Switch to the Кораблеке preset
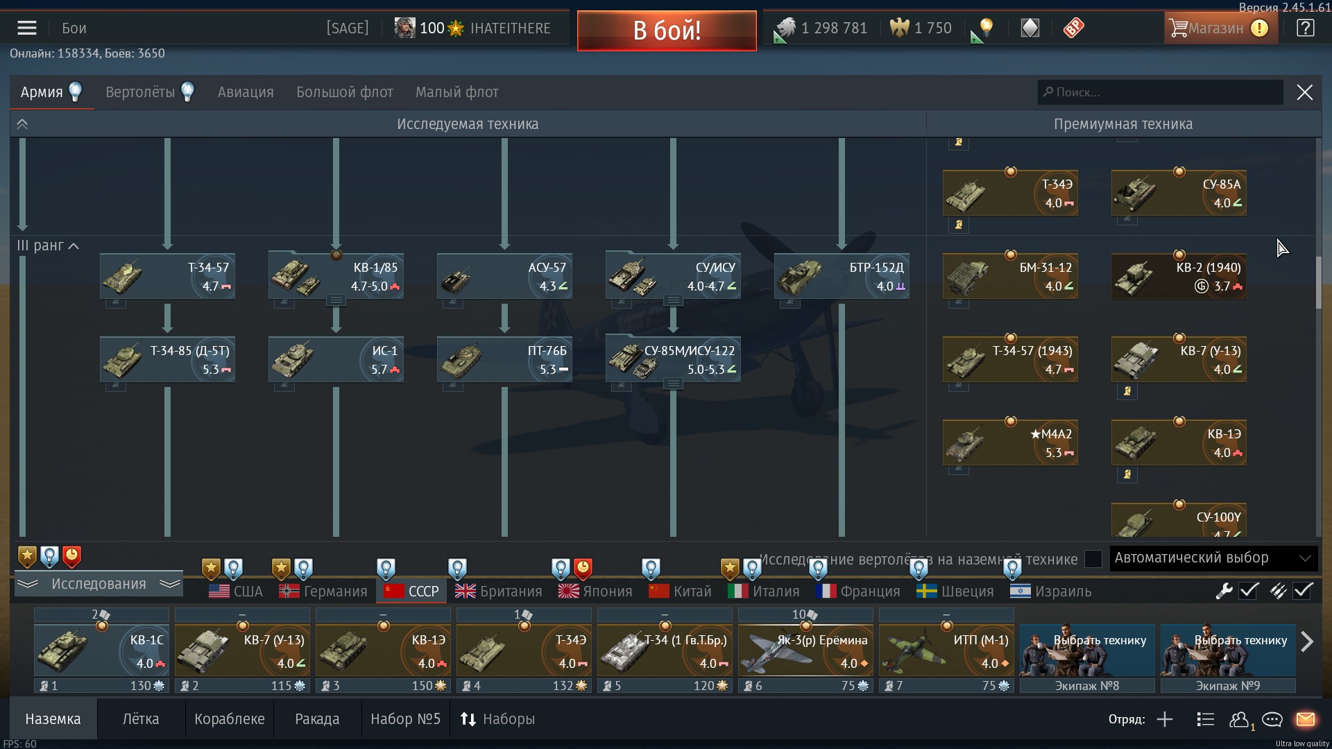The image size is (1332, 749). (230, 719)
